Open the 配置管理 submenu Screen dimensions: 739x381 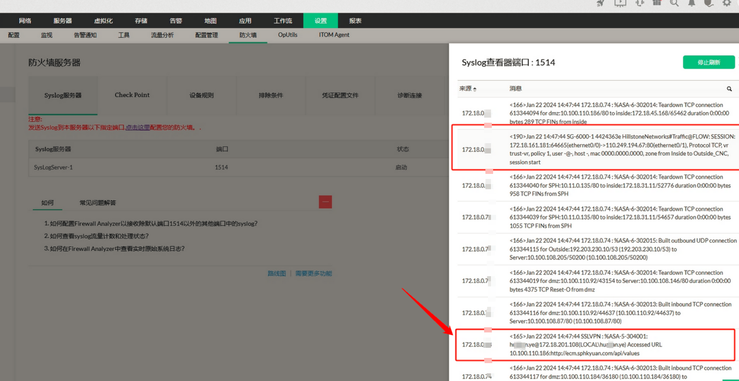(206, 35)
